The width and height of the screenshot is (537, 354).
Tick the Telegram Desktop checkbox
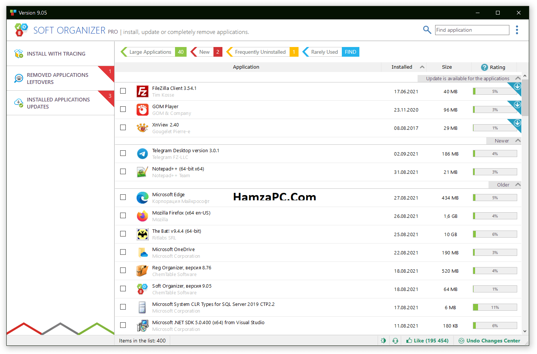pos(123,153)
